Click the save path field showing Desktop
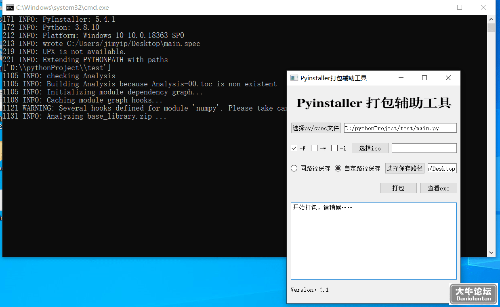 442,168
